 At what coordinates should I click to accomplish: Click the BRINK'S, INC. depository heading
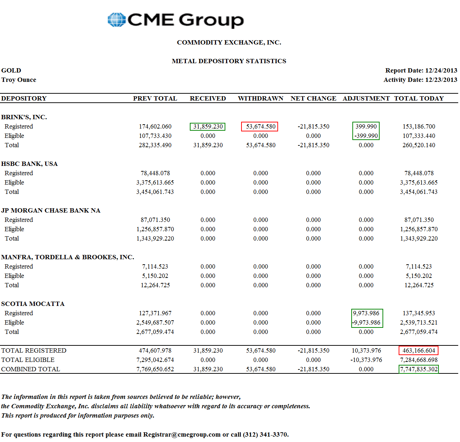tap(24, 117)
